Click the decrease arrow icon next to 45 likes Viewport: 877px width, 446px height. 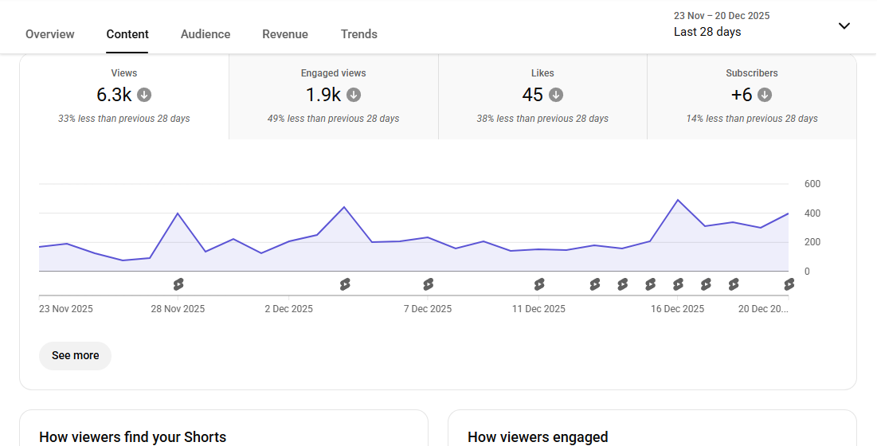pyautogui.click(x=556, y=95)
